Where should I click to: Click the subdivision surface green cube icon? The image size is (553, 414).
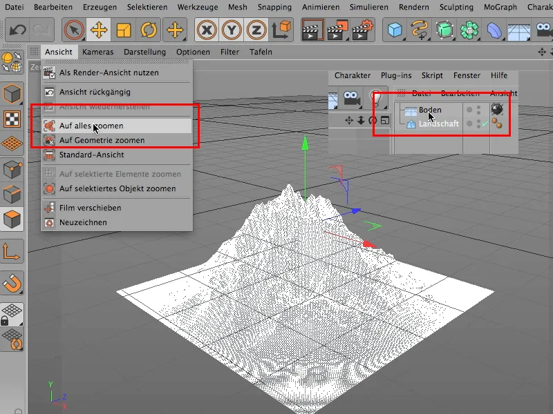tap(444, 30)
